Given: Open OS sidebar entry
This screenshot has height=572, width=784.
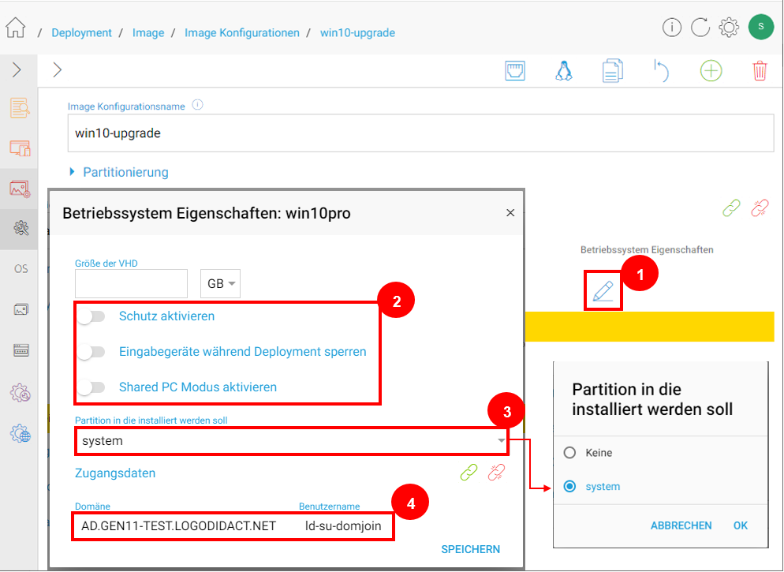Looking at the screenshot, I should pyautogui.click(x=21, y=269).
